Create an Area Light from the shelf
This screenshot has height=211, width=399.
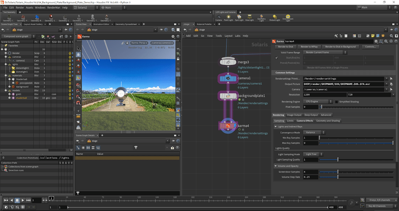click(x=250, y=17)
